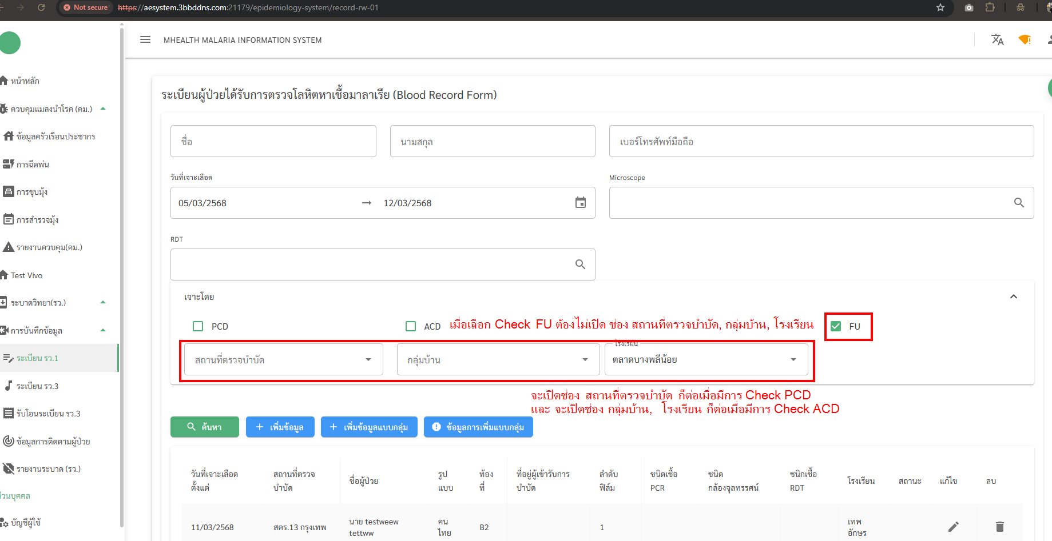This screenshot has height=541, width=1052.
Task: Click the RDT field search icon
Action: click(x=580, y=265)
